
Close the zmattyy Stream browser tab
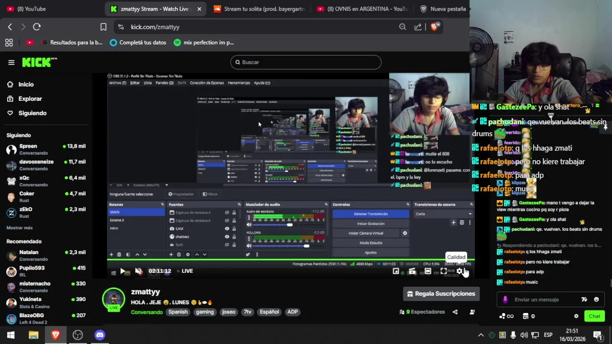199,9
